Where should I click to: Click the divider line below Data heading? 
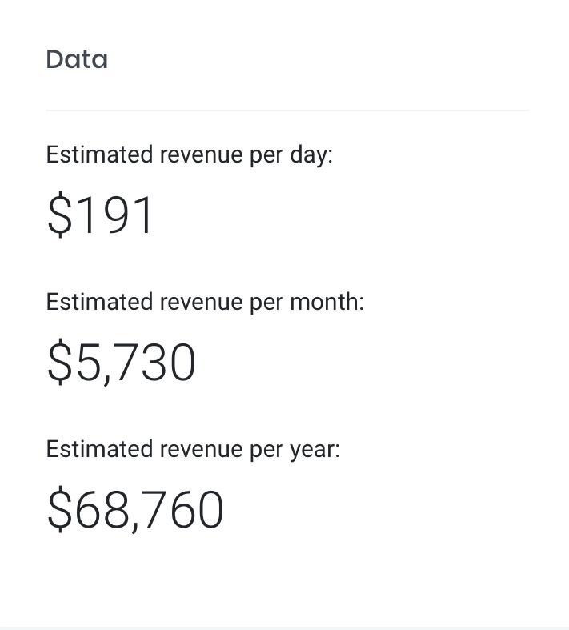(x=287, y=110)
